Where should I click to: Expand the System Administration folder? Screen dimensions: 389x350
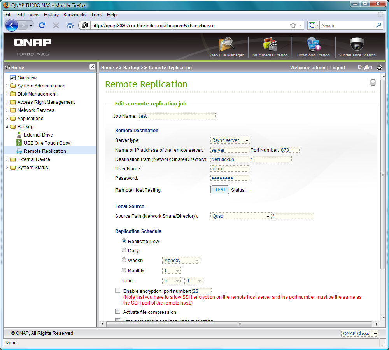7,86
